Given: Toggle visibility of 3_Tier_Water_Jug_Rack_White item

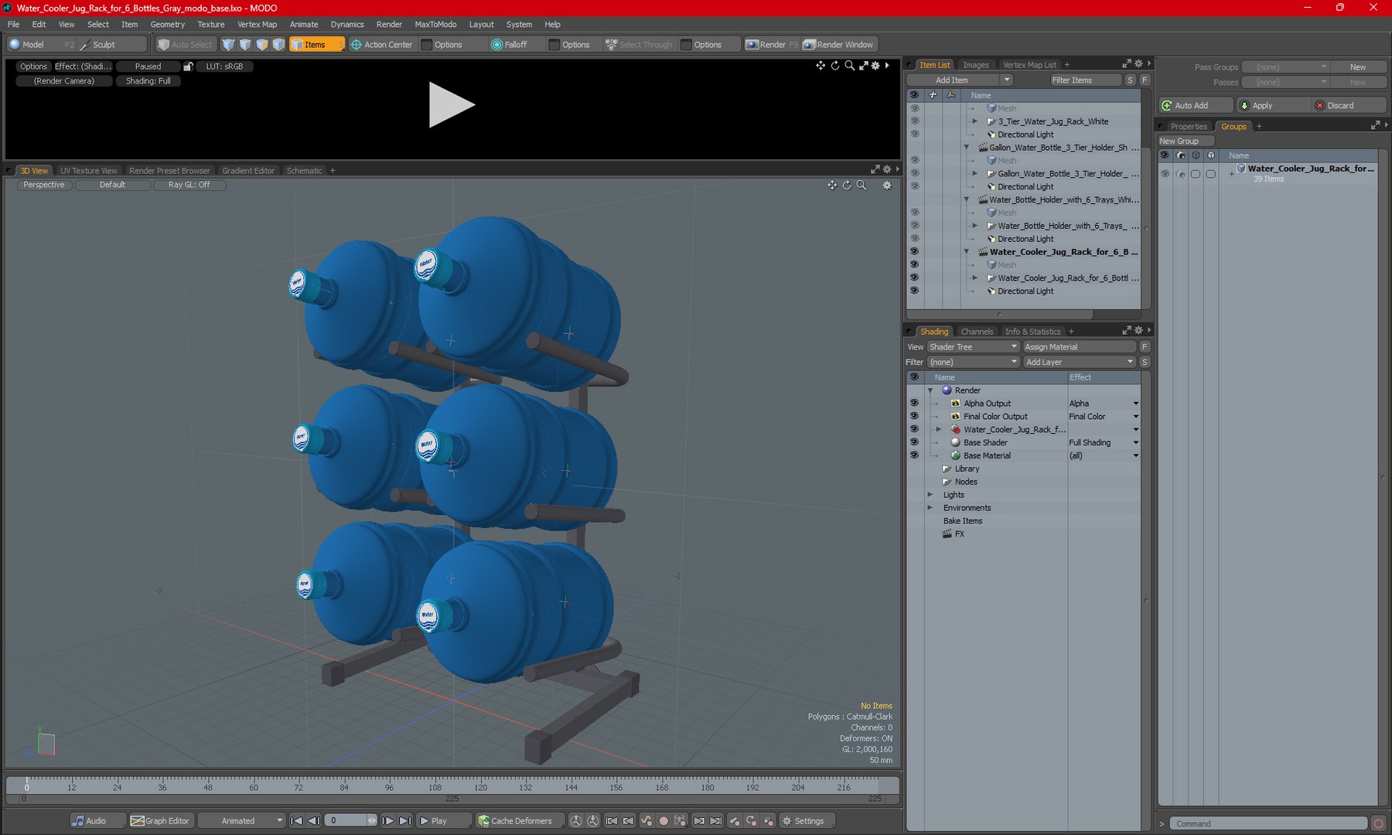Looking at the screenshot, I should [914, 121].
